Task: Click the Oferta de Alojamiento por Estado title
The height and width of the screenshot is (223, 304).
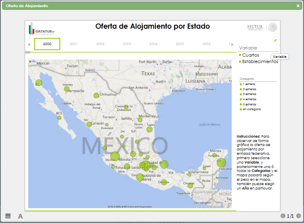Action: (x=152, y=26)
